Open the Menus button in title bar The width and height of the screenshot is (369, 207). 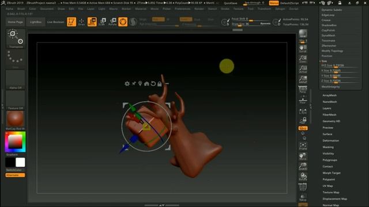274,3
